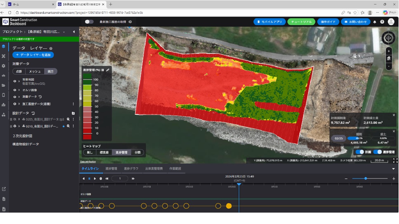399x224 pixels.
Task: Expand 0205_有田川_設計データ.tp3 row
Action: (x=19, y=119)
